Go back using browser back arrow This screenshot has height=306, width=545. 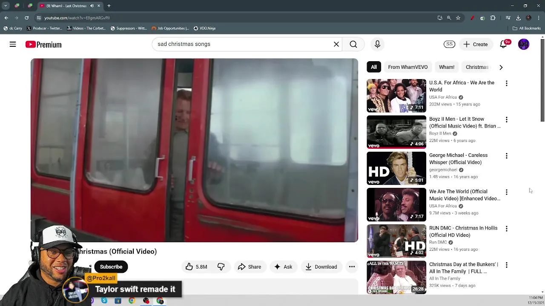[x=6, y=18]
